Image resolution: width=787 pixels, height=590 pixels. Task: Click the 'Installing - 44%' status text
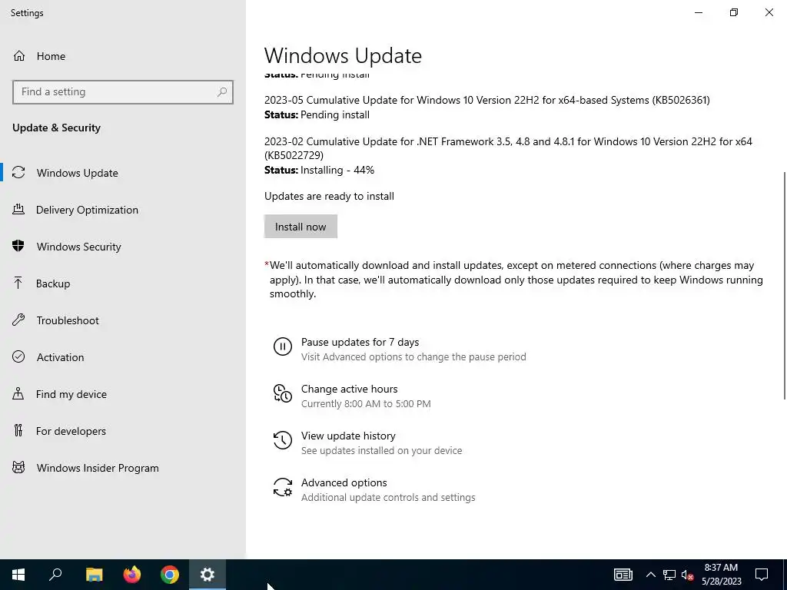click(337, 170)
